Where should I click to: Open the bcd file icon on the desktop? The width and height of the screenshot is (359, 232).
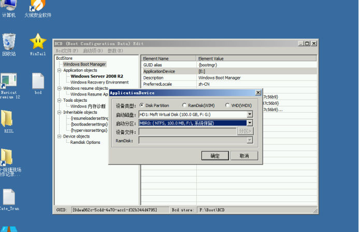tap(38, 81)
